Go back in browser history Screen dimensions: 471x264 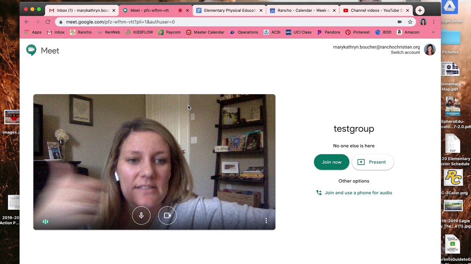tap(27, 22)
